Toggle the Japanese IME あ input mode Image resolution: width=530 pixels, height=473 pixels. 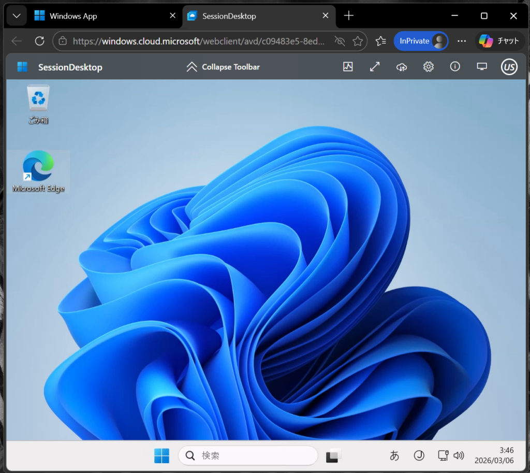394,456
